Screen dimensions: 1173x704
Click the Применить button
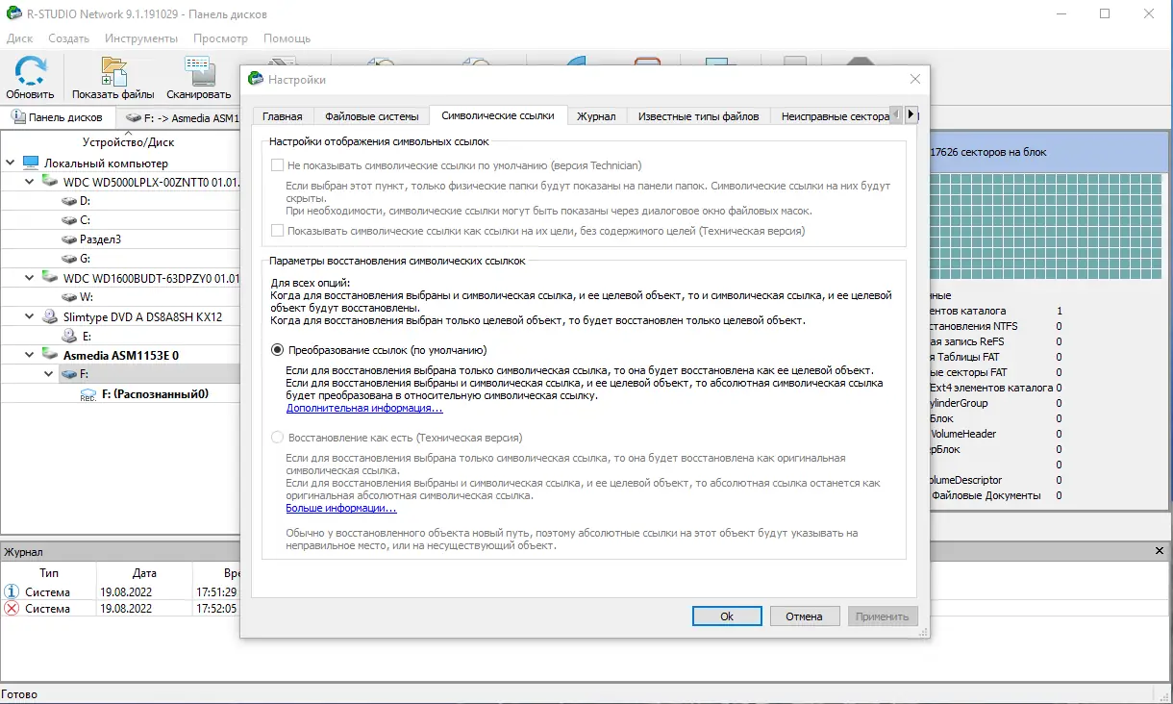click(882, 616)
